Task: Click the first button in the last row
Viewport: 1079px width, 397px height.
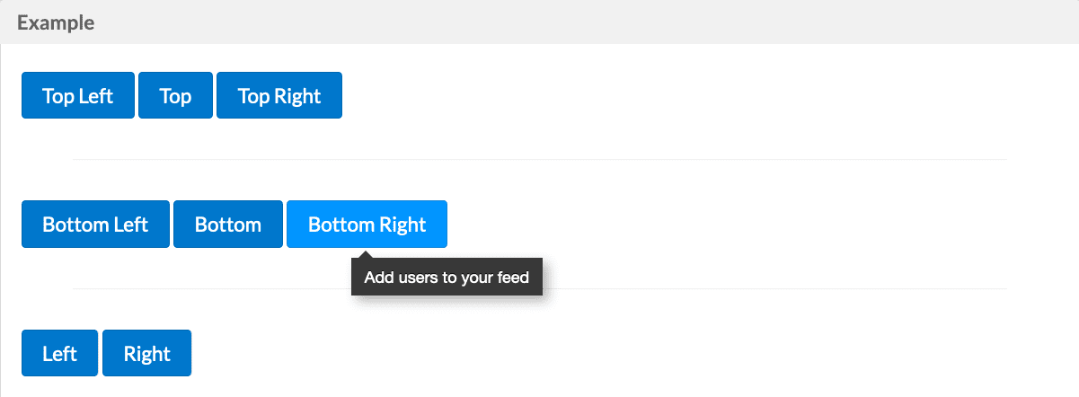Action: (x=60, y=353)
